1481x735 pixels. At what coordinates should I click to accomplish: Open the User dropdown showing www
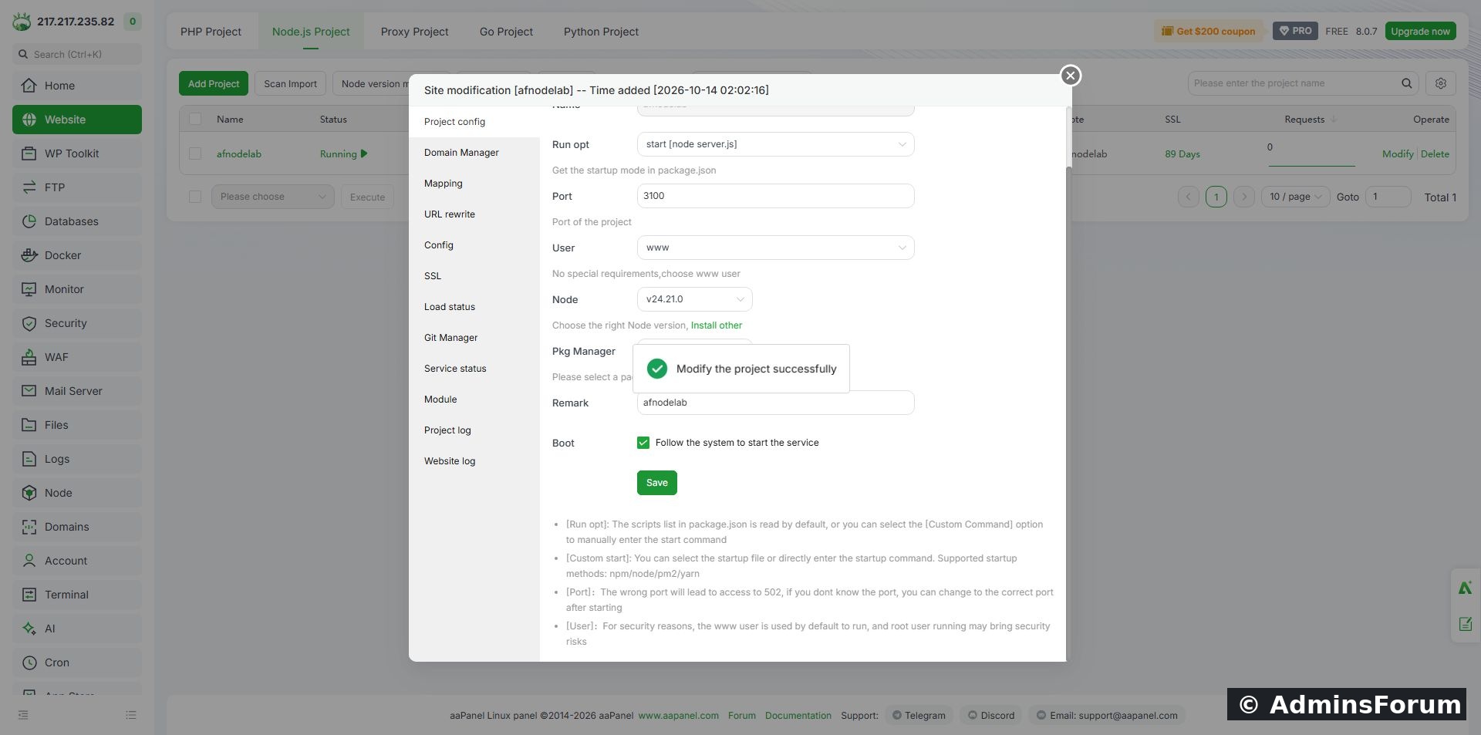[775, 248]
